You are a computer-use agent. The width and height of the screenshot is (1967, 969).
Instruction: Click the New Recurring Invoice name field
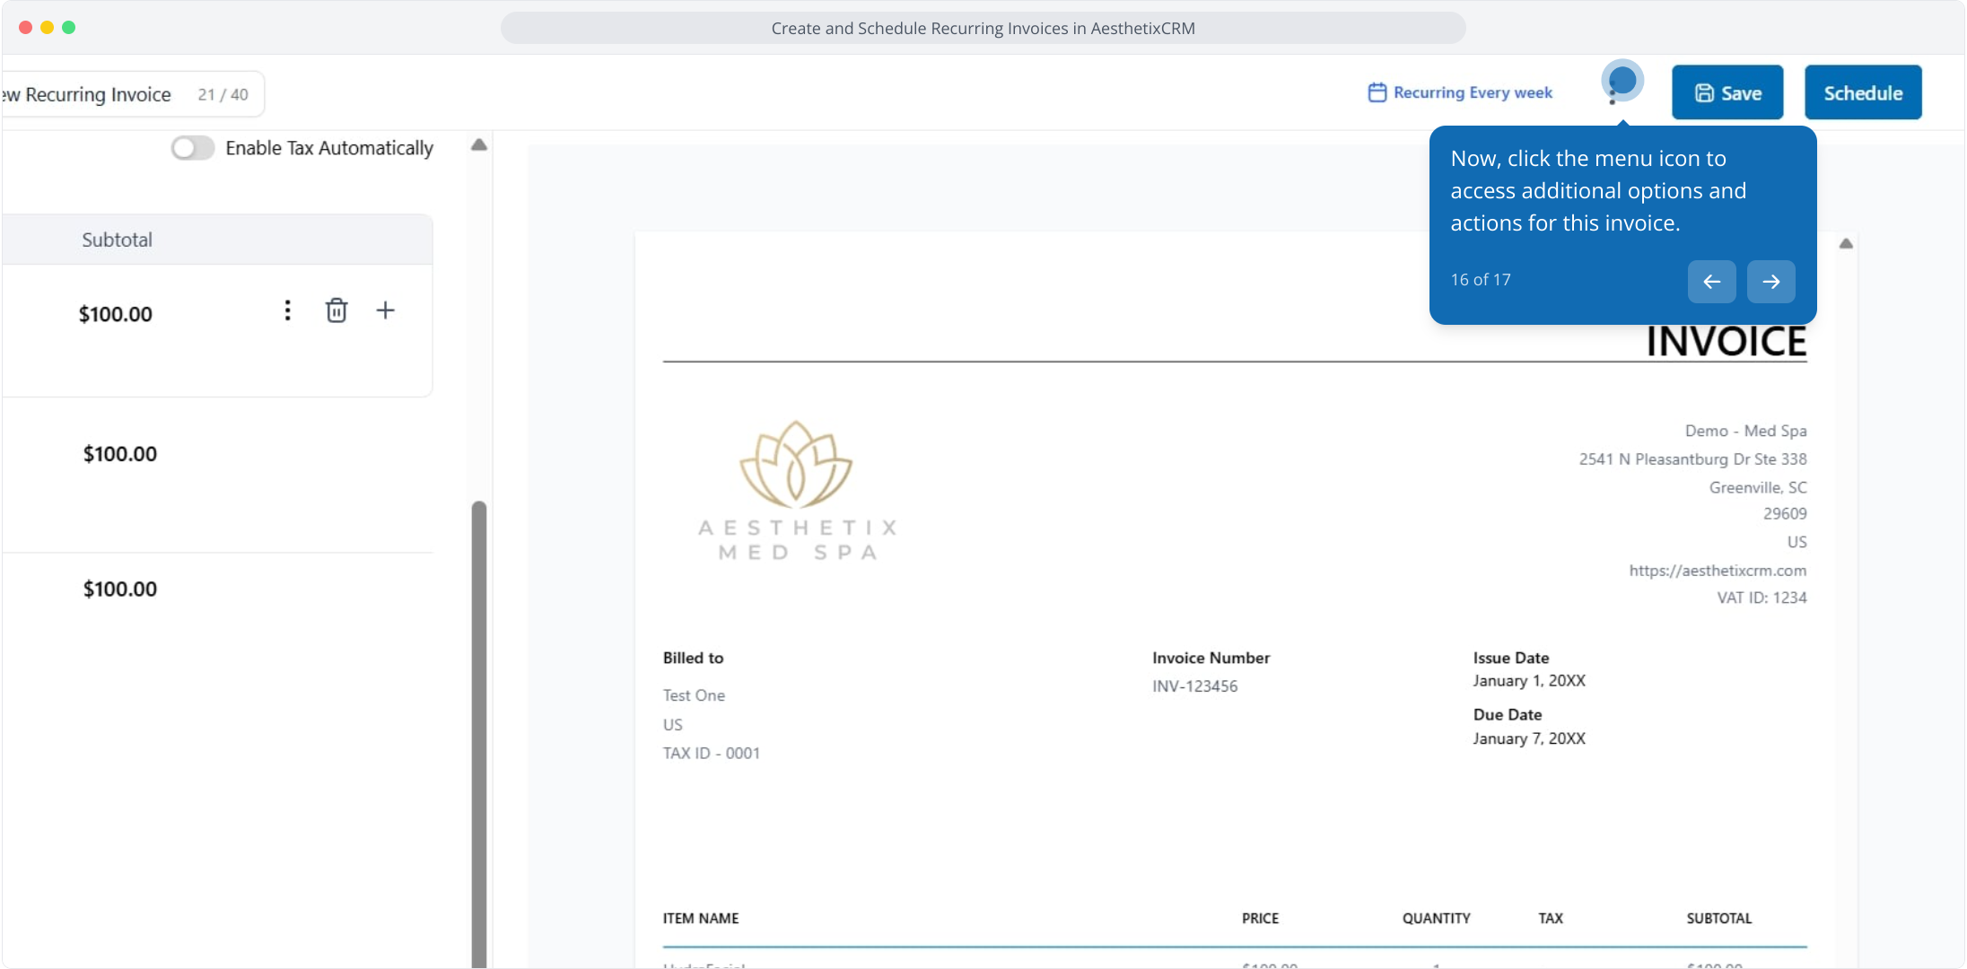point(99,94)
